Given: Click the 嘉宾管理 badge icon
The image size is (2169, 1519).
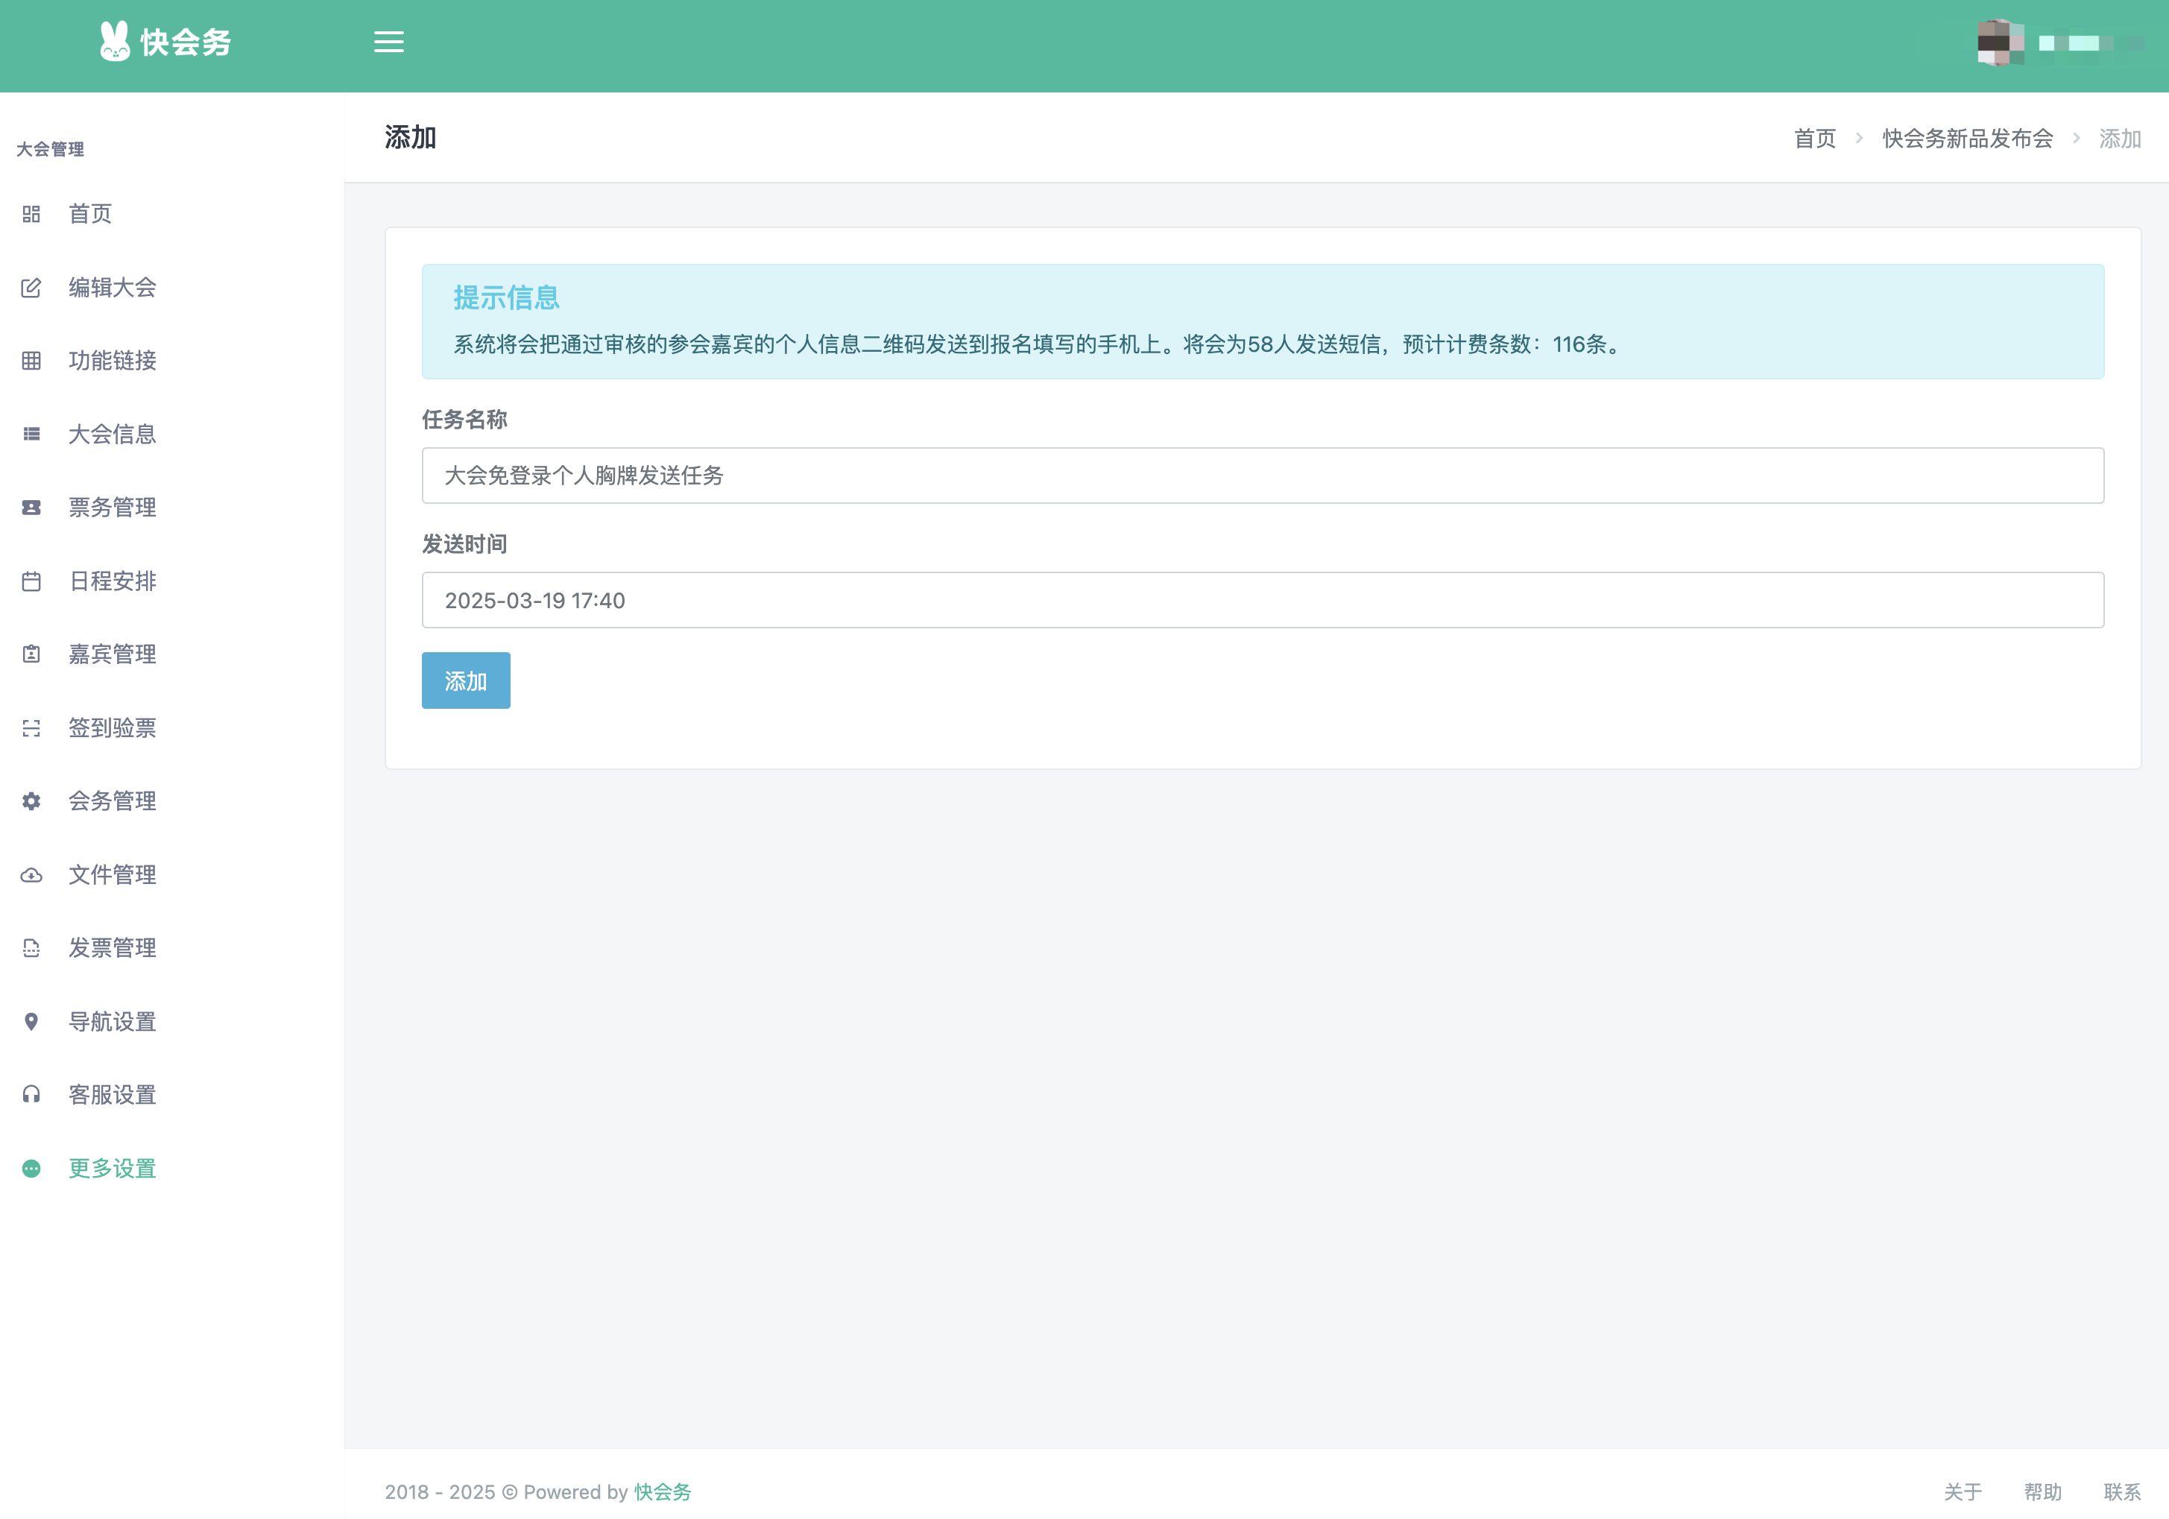Looking at the screenshot, I should point(31,654).
